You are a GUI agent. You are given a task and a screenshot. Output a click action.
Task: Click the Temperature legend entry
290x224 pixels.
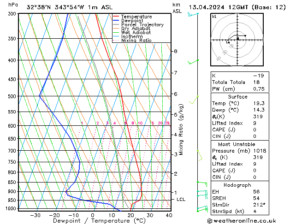pyautogui.click(x=136, y=17)
